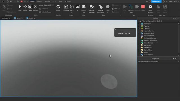Click the Resume button
Image resolution: width=180 pixels, height=101 pixels.
137,8
